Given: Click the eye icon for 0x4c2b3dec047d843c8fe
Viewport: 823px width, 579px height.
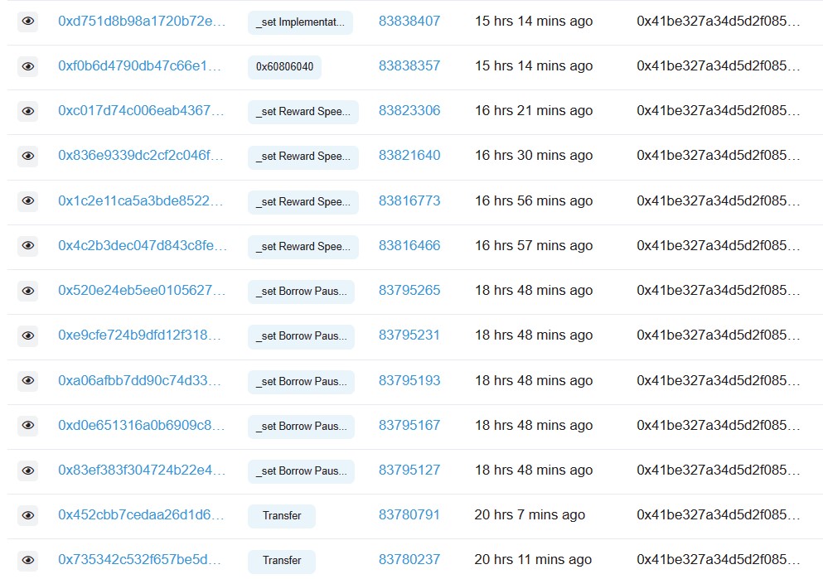Looking at the screenshot, I should tap(28, 246).
